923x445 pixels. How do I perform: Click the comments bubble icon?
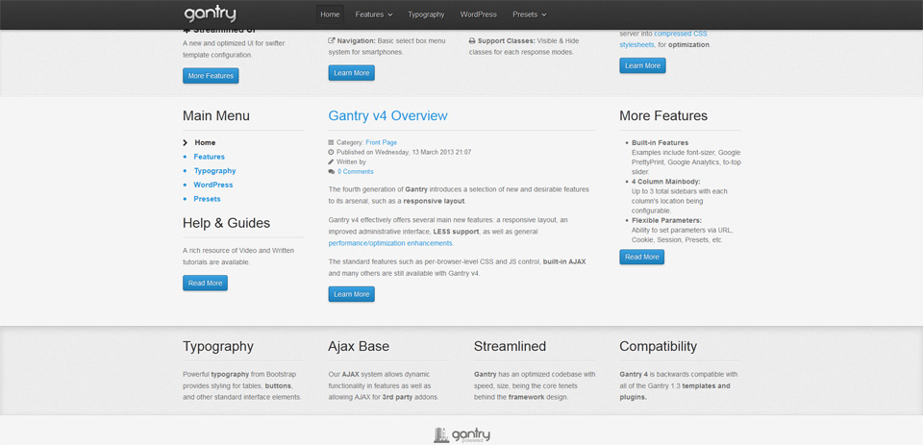331,171
